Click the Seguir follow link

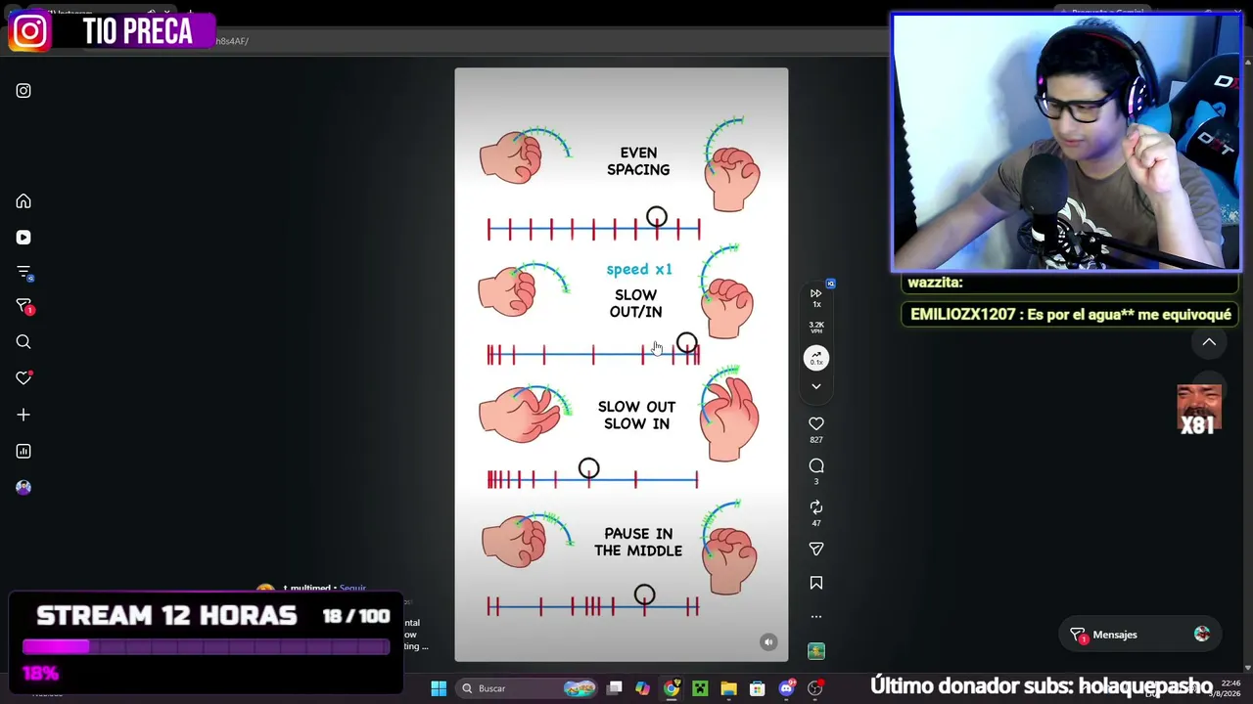352,589
